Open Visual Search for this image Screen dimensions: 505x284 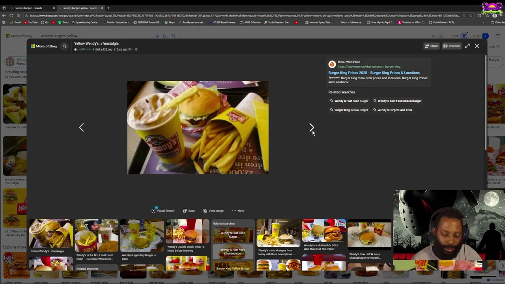click(163, 211)
